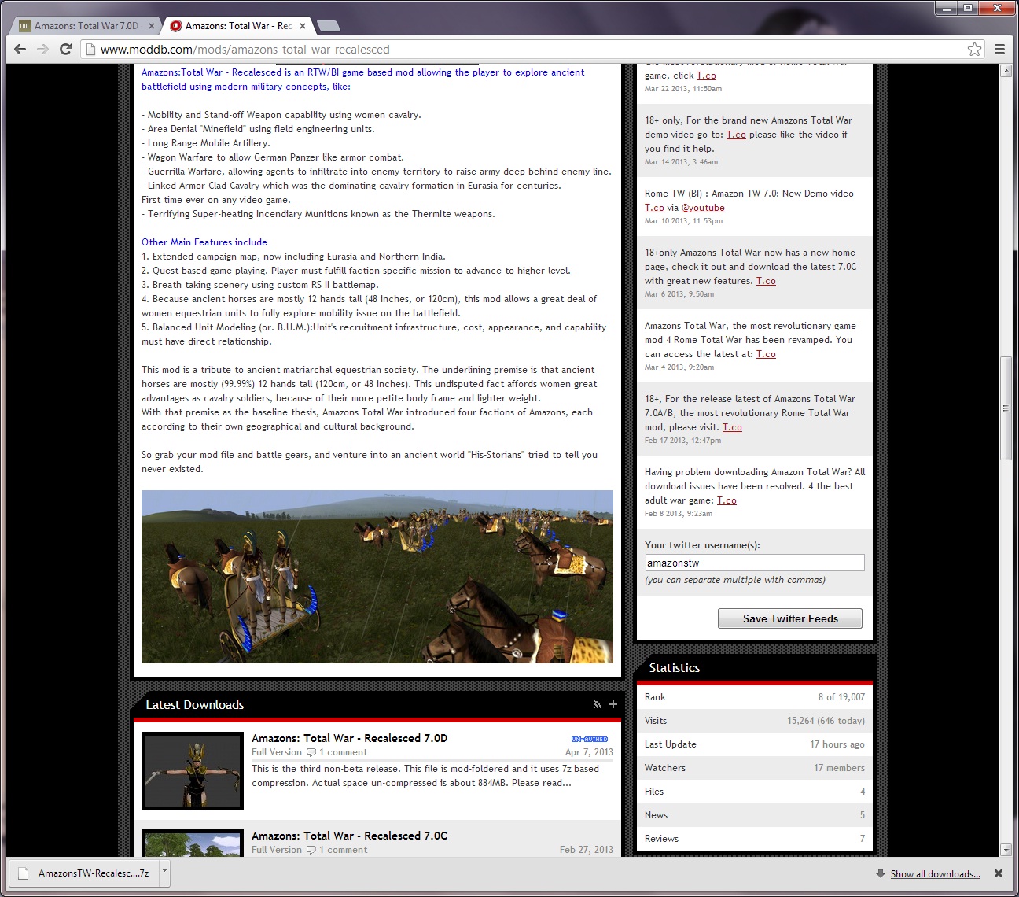This screenshot has width=1019, height=897.
Task: Click the page scrollbar down arrow
Action: coord(1006,850)
